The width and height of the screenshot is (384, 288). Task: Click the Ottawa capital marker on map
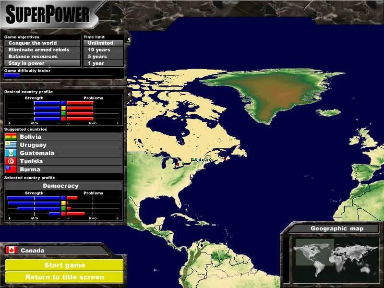(x=192, y=160)
